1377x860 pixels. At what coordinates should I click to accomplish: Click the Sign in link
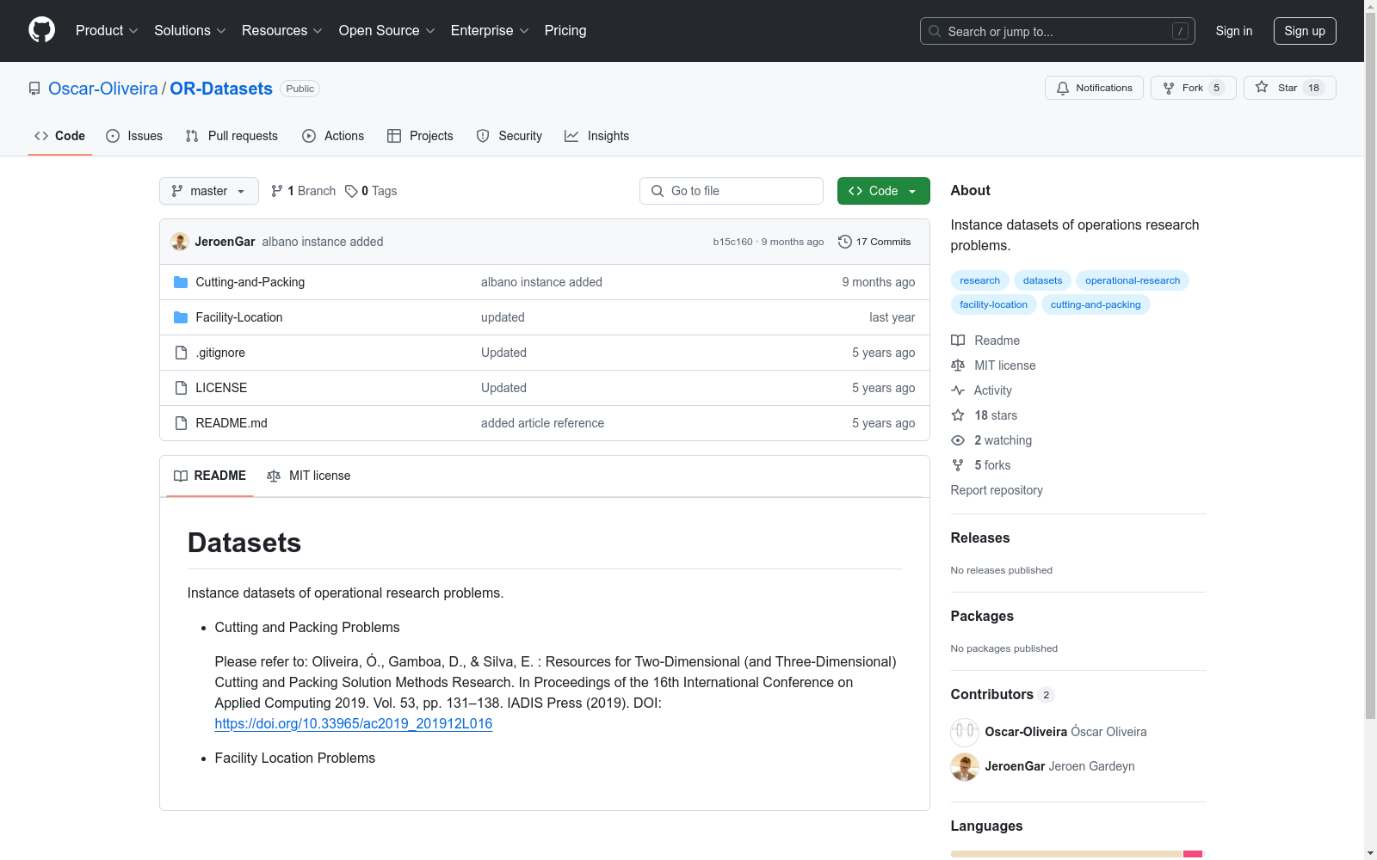pos(1234,31)
